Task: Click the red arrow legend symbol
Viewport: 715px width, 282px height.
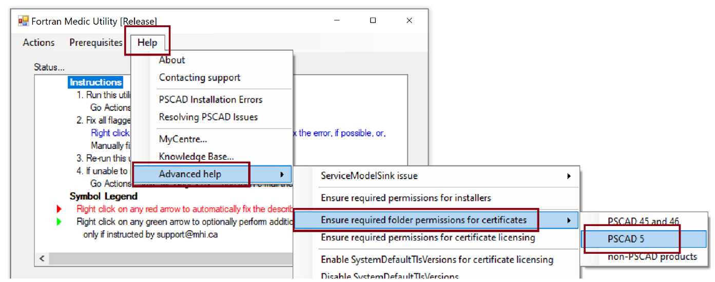Action: coord(59,209)
